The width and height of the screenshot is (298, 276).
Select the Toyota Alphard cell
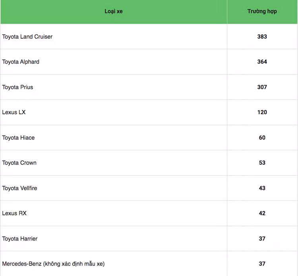tap(21, 62)
